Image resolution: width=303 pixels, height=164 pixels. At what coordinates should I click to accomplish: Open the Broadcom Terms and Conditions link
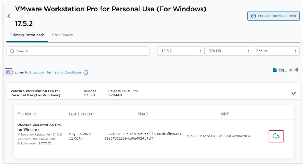(x=55, y=72)
